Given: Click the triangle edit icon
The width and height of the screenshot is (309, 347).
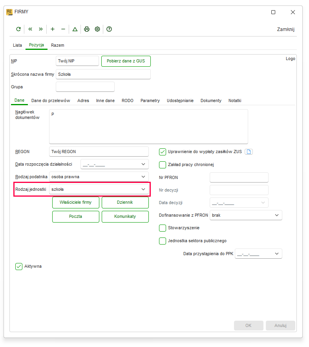Looking at the screenshot, I should [x=75, y=29].
